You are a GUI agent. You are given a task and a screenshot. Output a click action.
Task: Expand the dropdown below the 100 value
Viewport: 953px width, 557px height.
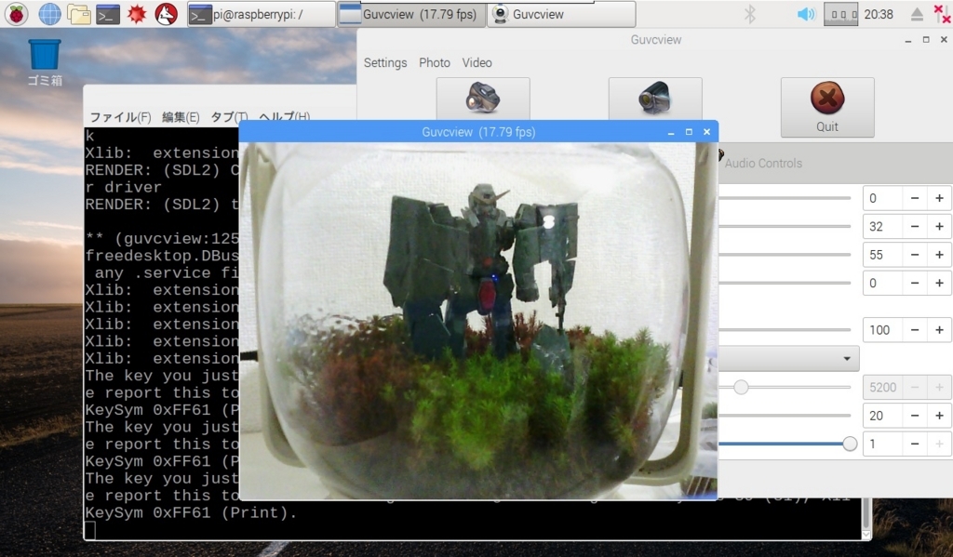click(x=847, y=358)
